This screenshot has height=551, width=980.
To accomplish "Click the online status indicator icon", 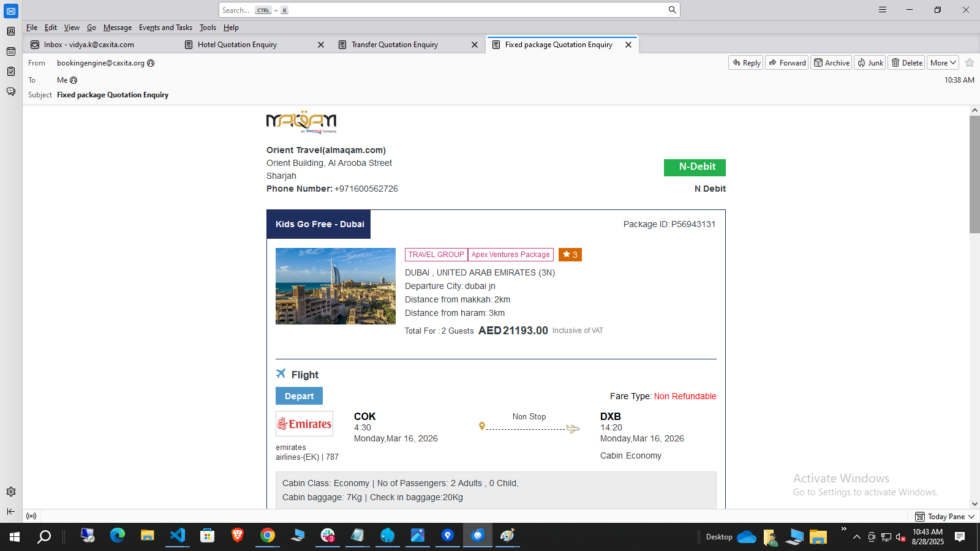I will [31, 516].
